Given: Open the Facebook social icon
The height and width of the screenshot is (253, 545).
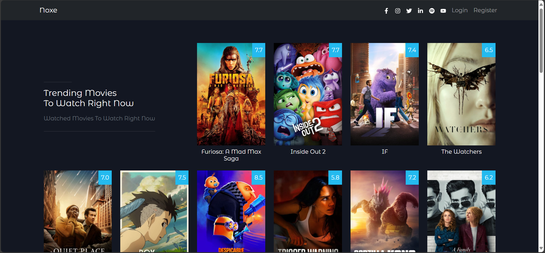Looking at the screenshot, I should [386, 11].
